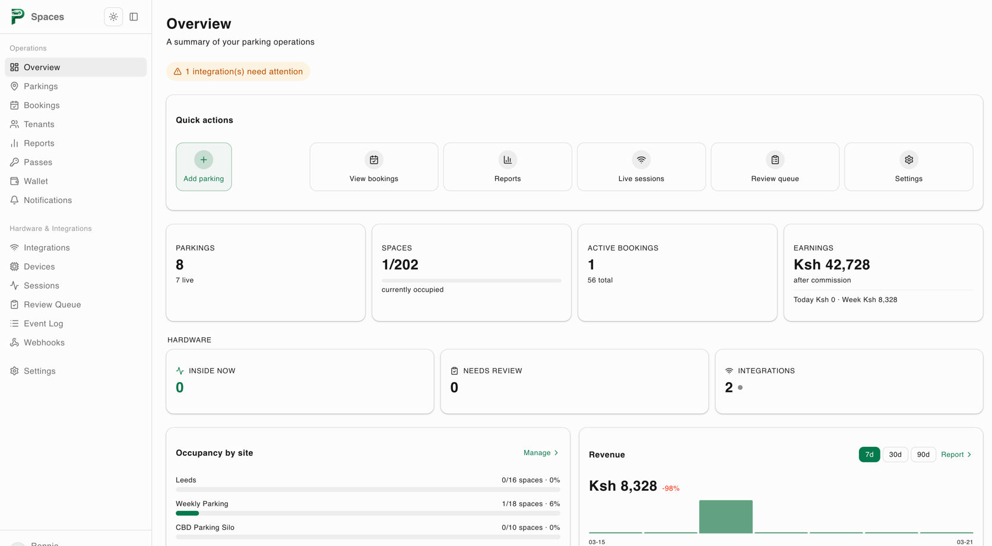Switch to the Overview menu item
Screen dimensions: 992x546
(x=41, y=67)
